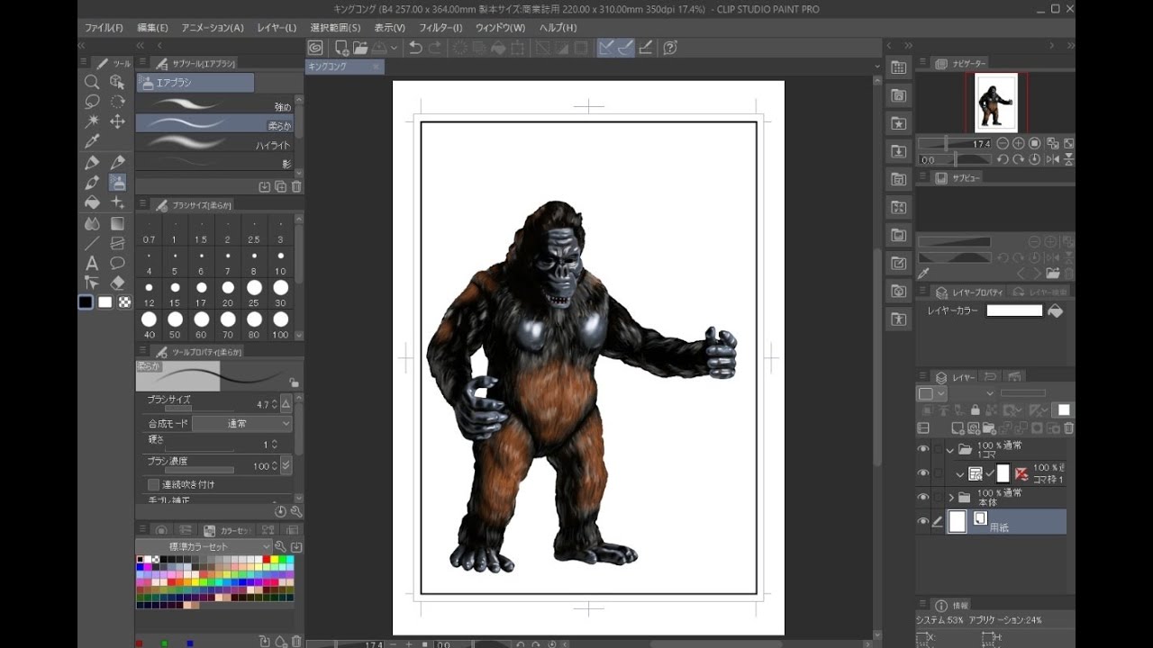Open the 合成モード blend mode dropdown
1153x648 pixels.
[242, 423]
